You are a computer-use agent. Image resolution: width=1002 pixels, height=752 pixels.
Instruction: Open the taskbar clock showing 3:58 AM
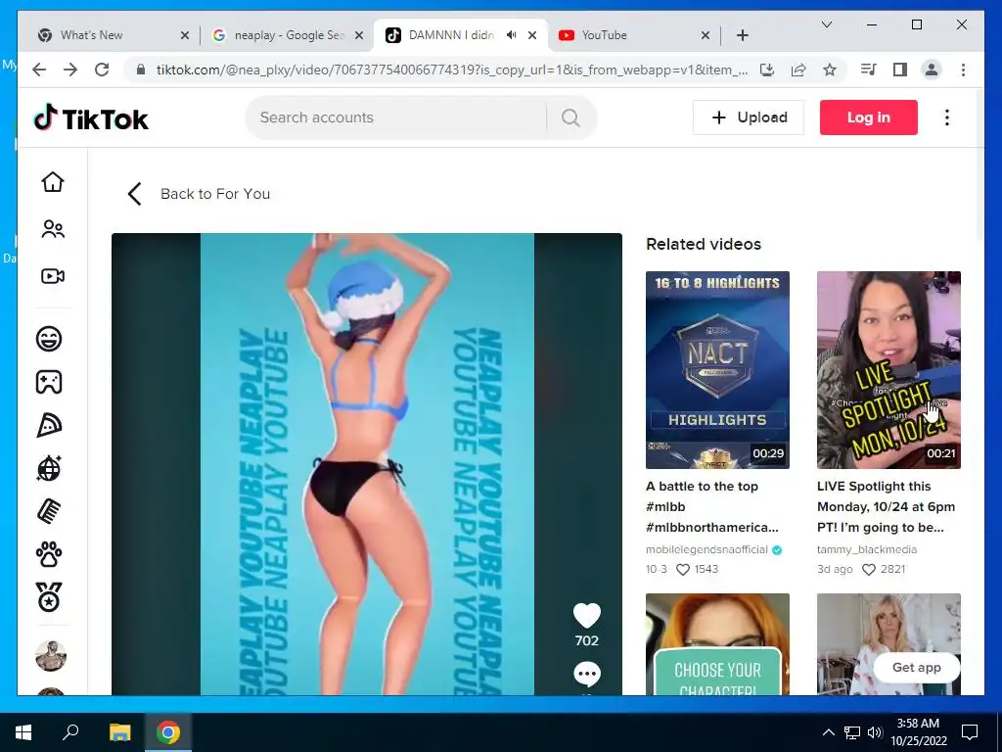coord(917,732)
